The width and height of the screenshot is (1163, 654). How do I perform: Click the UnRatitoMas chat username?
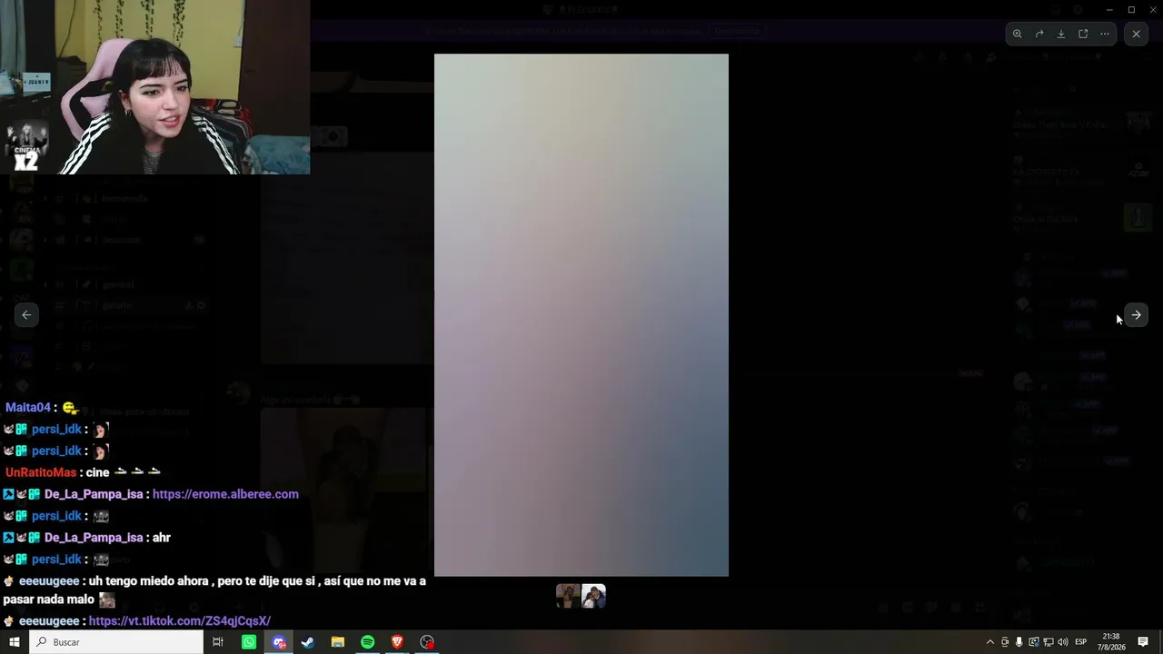[x=41, y=472]
